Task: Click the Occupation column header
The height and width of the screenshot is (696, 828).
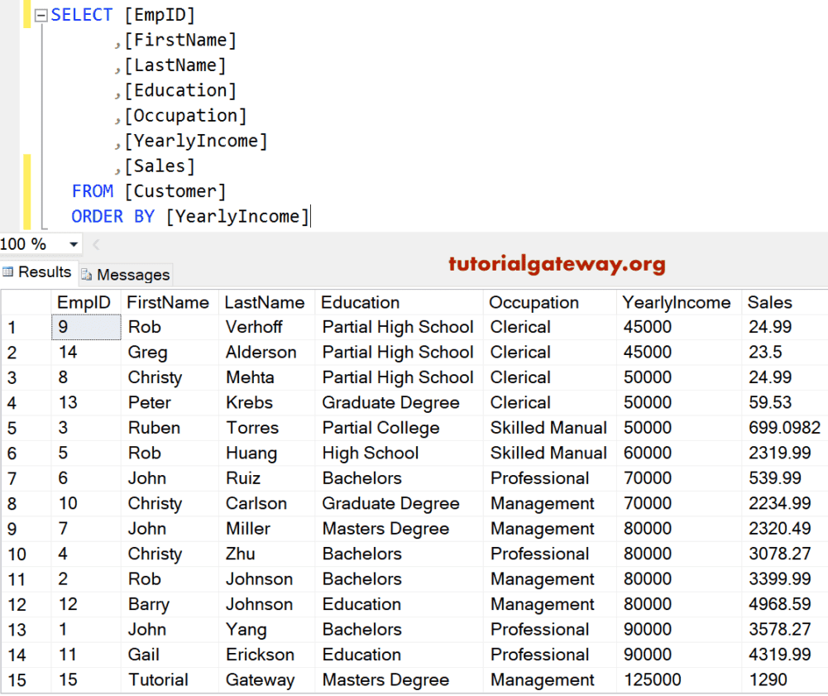Action: (534, 302)
